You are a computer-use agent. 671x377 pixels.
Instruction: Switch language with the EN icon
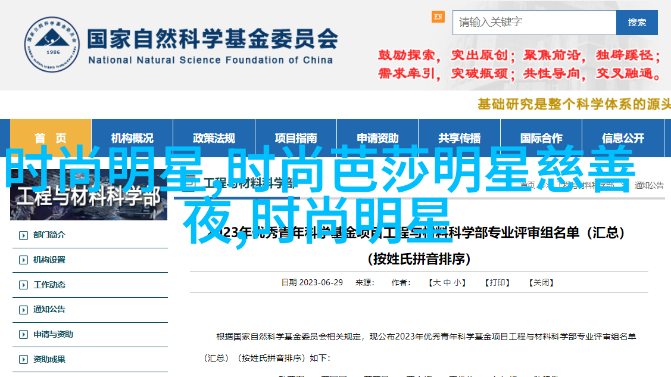tap(438, 17)
